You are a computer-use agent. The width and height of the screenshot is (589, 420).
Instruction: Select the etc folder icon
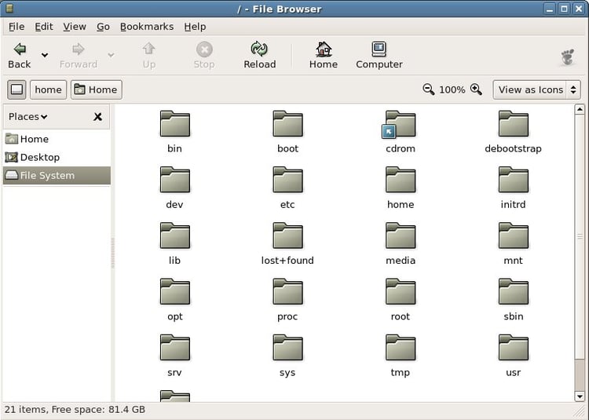coord(287,180)
